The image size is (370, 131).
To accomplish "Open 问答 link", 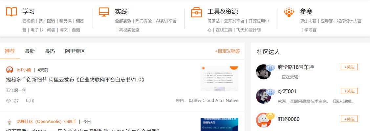I will pos(51,30).
